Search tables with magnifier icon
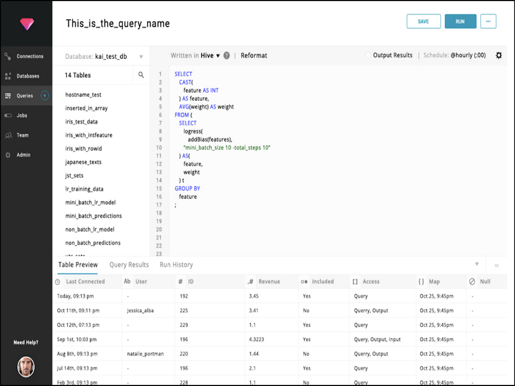 141,75
